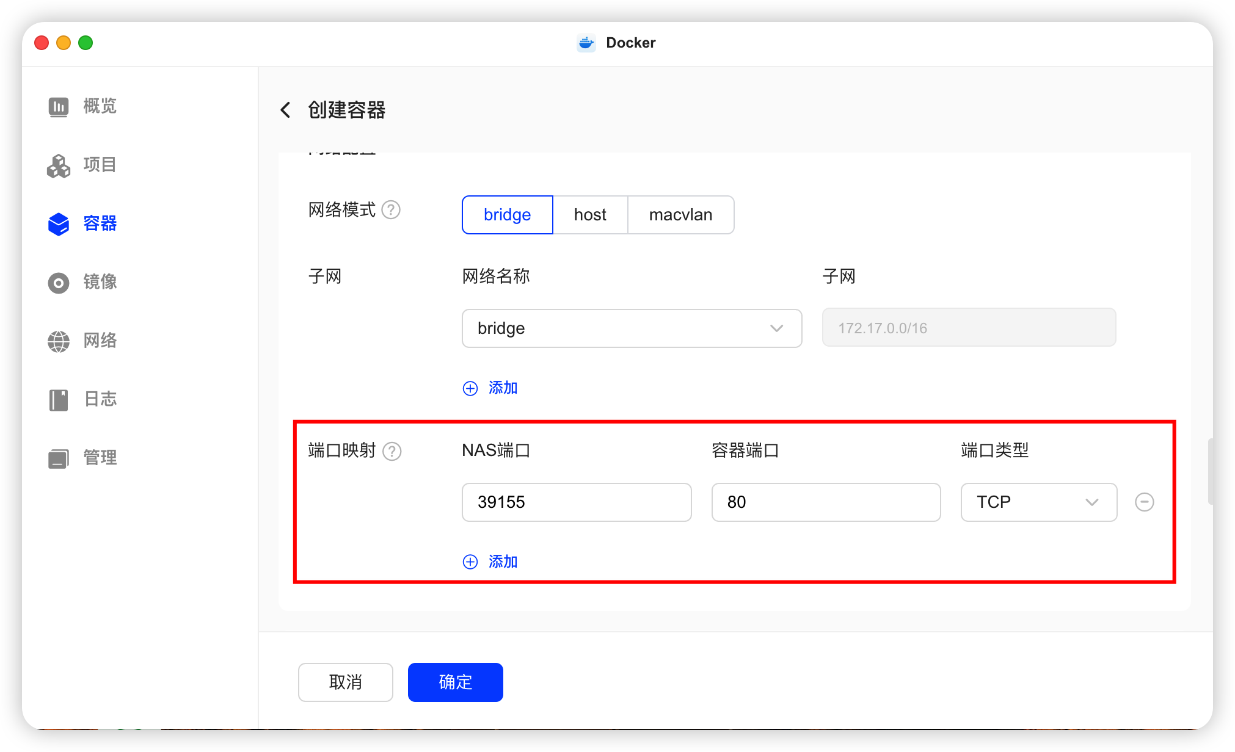Screen dimensions: 1235x752
Task: Click the 日志 logs book icon
Action: pos(59,400)
